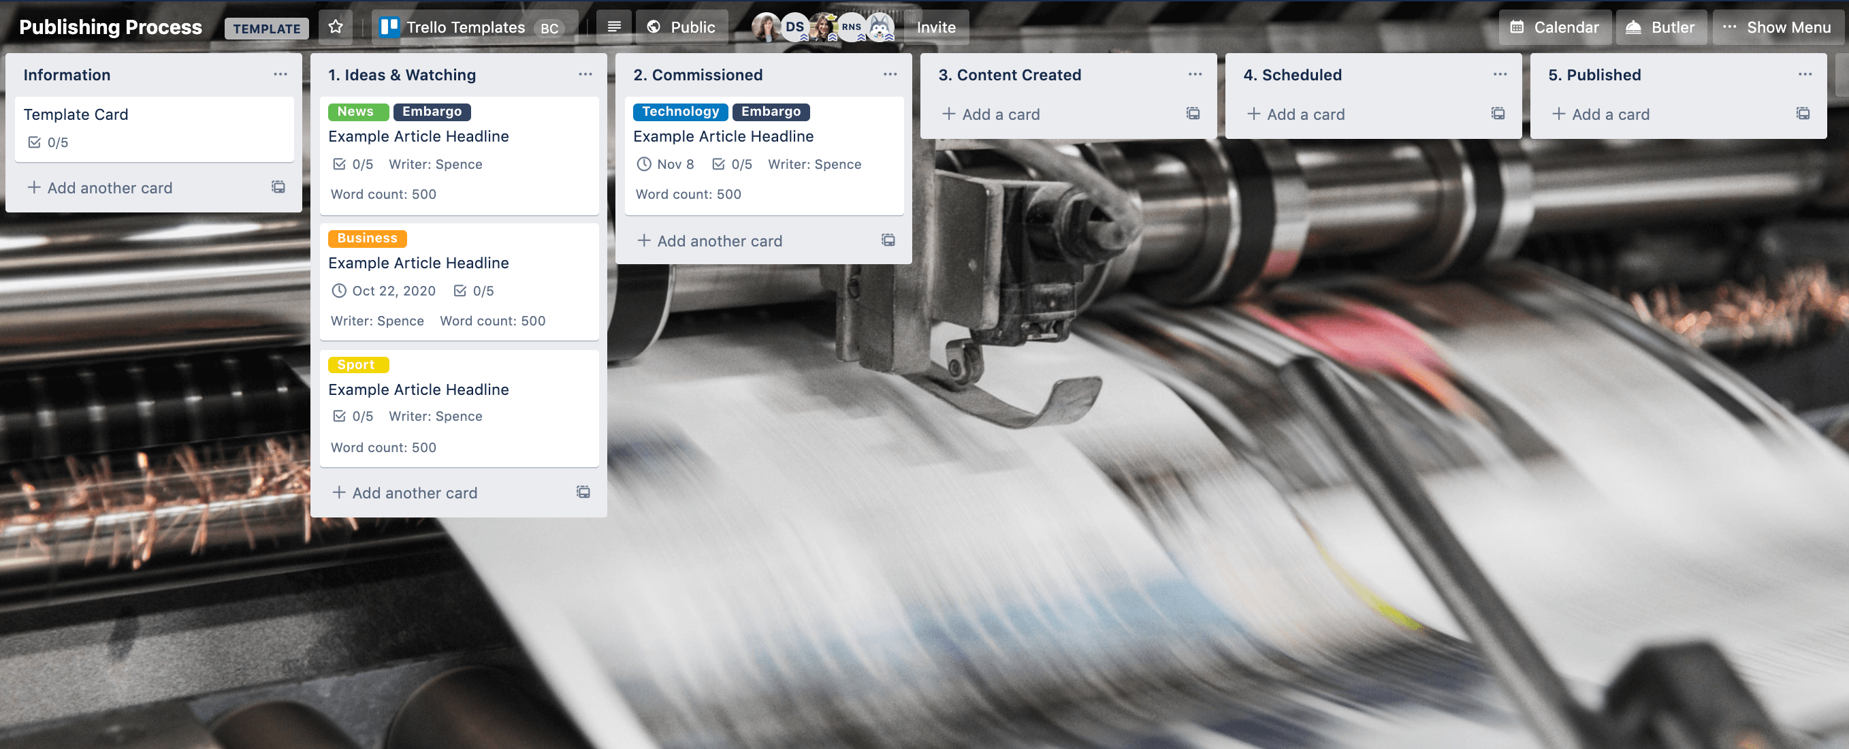Click Writer: Spence on Sport card
Viewport: 1849px width, 749px height.
coord(436,417)
